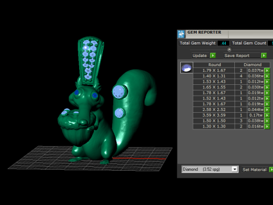The image size is (273, 205).
Task: Click the green arrow next to Update
Action: pyautogui.click(x=213, y=55)
